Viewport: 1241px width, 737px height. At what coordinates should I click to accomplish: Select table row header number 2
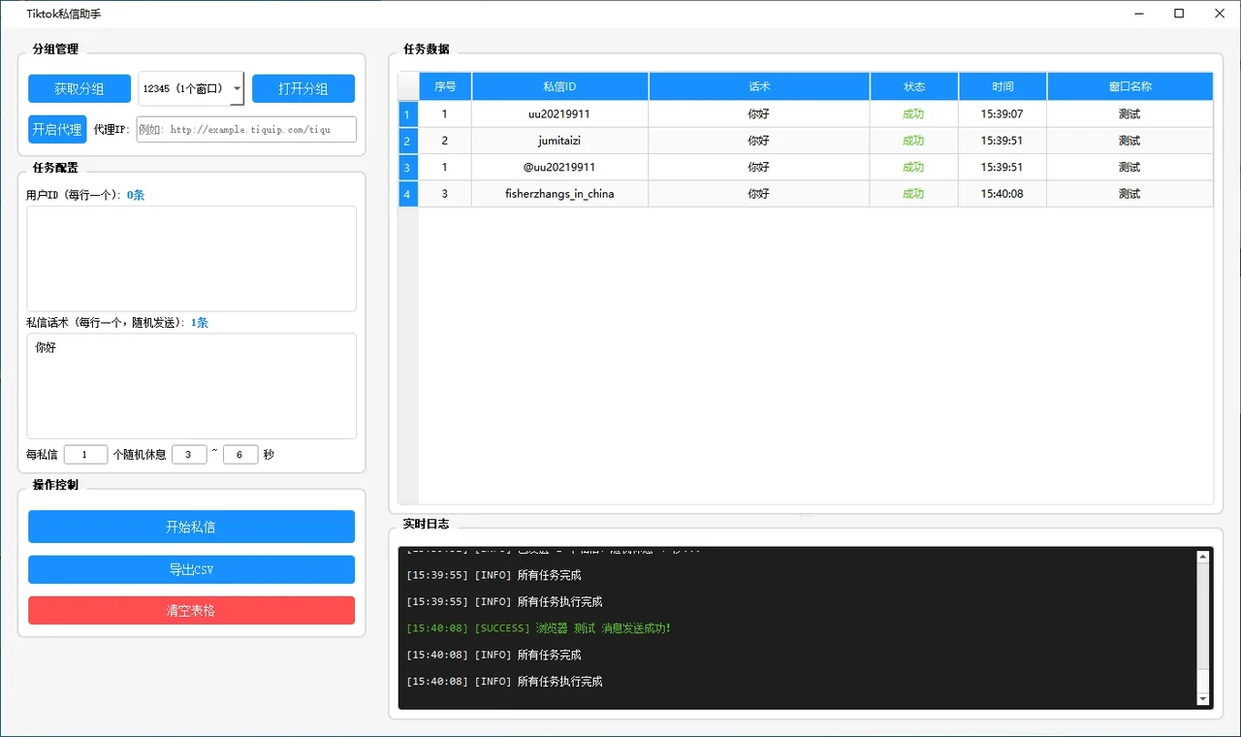[408, 141]
